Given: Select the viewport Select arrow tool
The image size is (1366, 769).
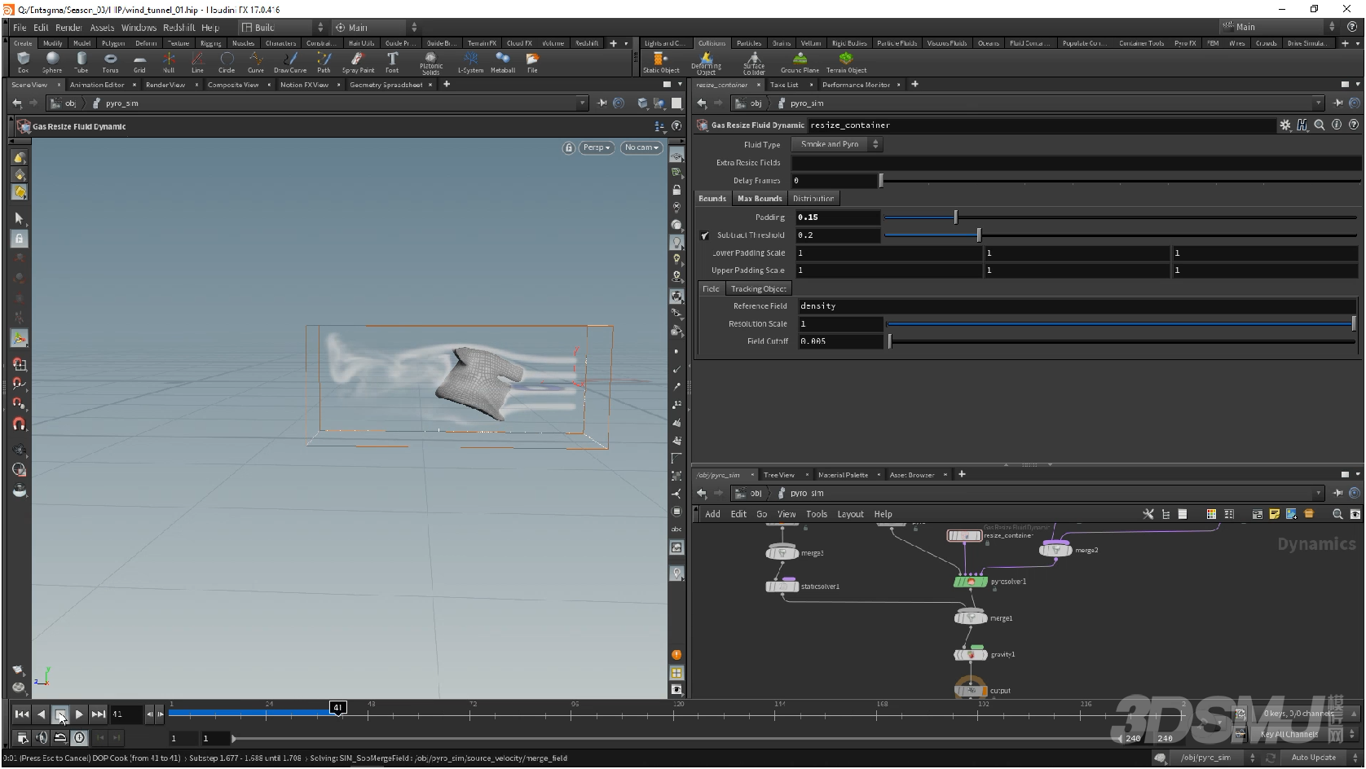Looking at the screenshot, I should coord(20,218).
